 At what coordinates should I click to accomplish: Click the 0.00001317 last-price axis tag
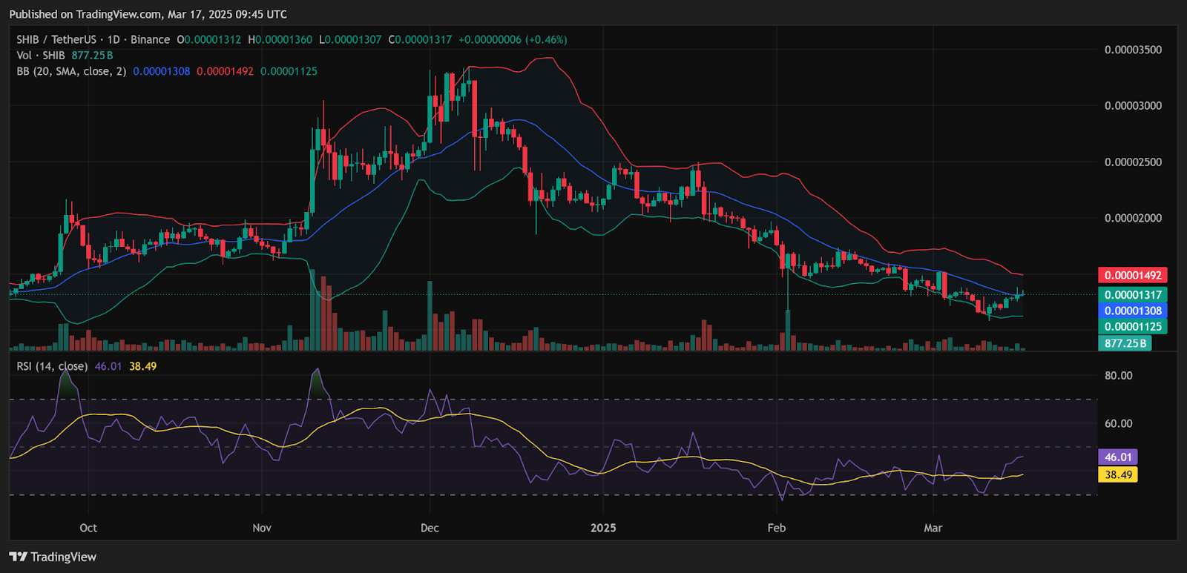[1133, 295]
